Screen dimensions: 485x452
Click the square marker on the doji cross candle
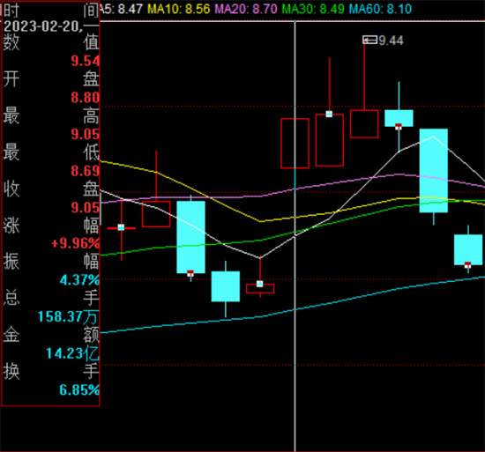(122, 227)
